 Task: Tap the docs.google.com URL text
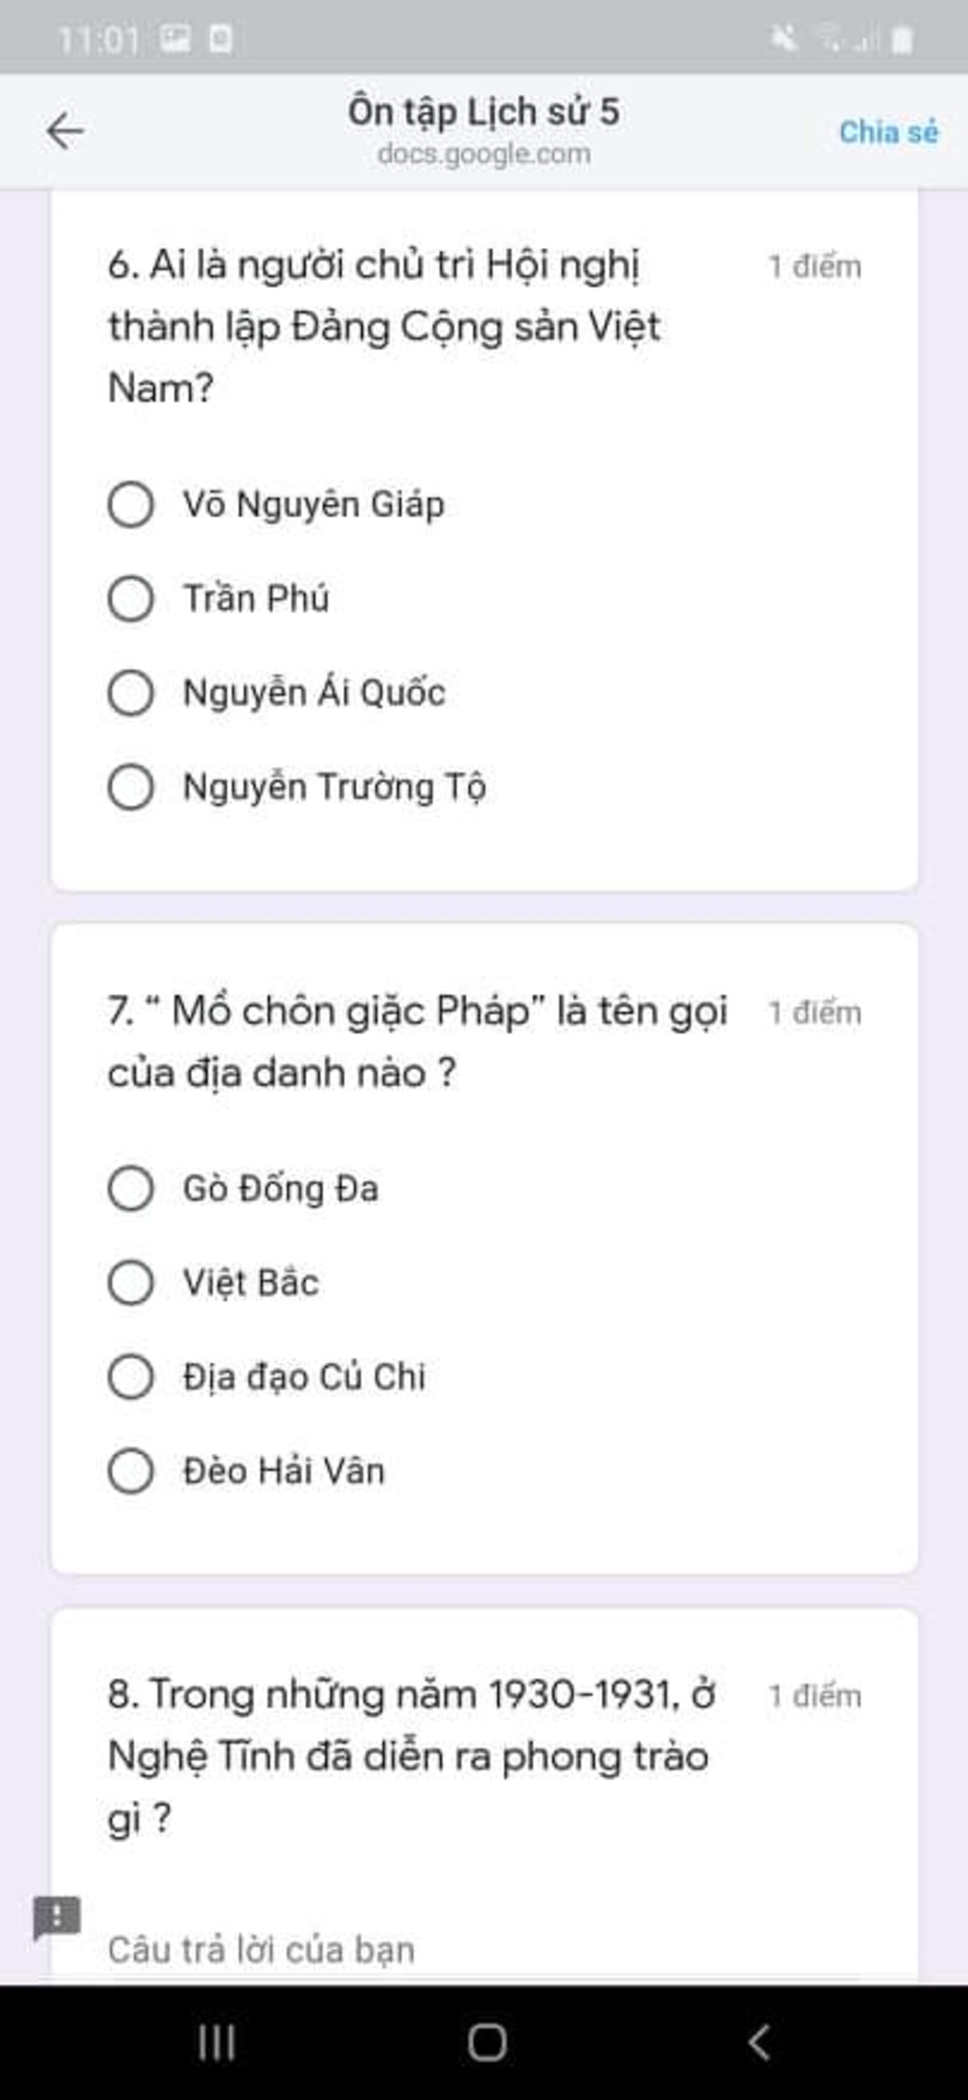[x=484, y=153]
